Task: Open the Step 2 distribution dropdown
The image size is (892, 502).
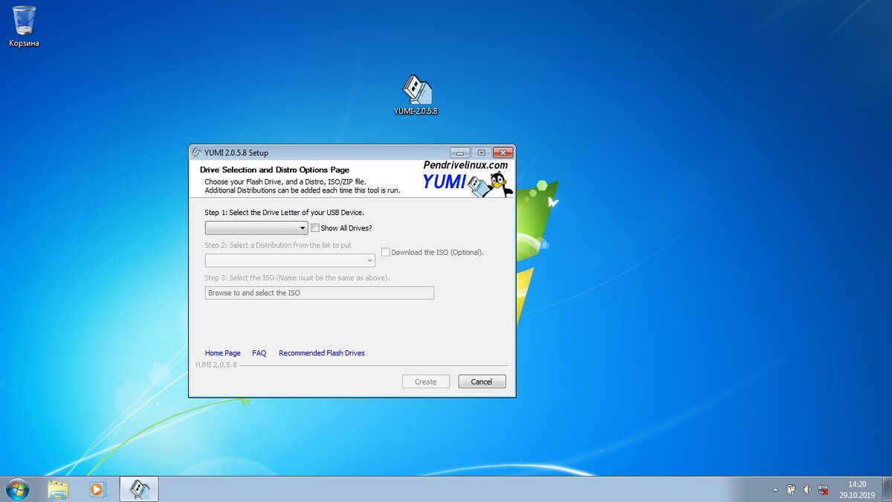Action: [x=290, y=260]
